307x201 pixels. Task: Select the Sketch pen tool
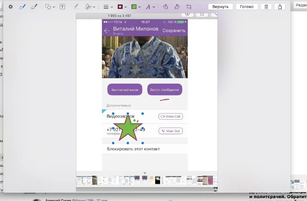point(22,7)
